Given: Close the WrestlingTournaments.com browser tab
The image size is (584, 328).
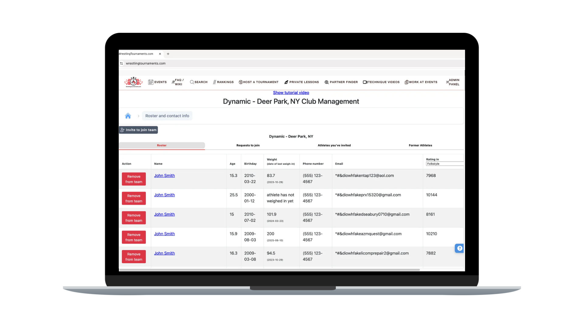Looking at the screenshot, I should click(x=160, y=54).
